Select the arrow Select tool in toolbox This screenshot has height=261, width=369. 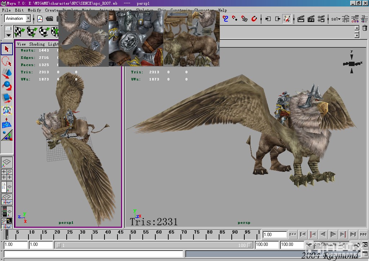coord(7,49)
